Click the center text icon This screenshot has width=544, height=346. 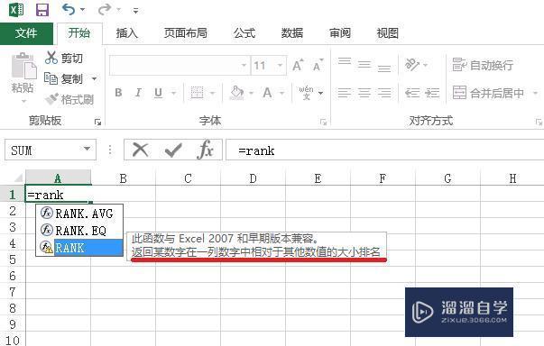(x=364, y=93)
